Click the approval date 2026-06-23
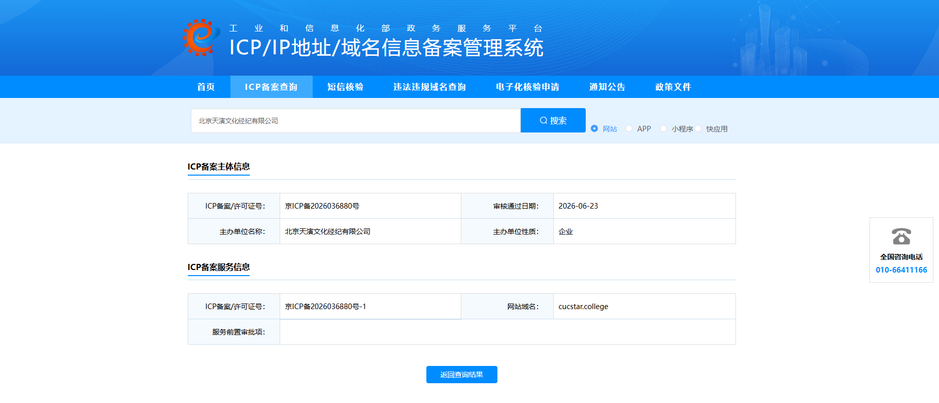 [x=578, y=206]
